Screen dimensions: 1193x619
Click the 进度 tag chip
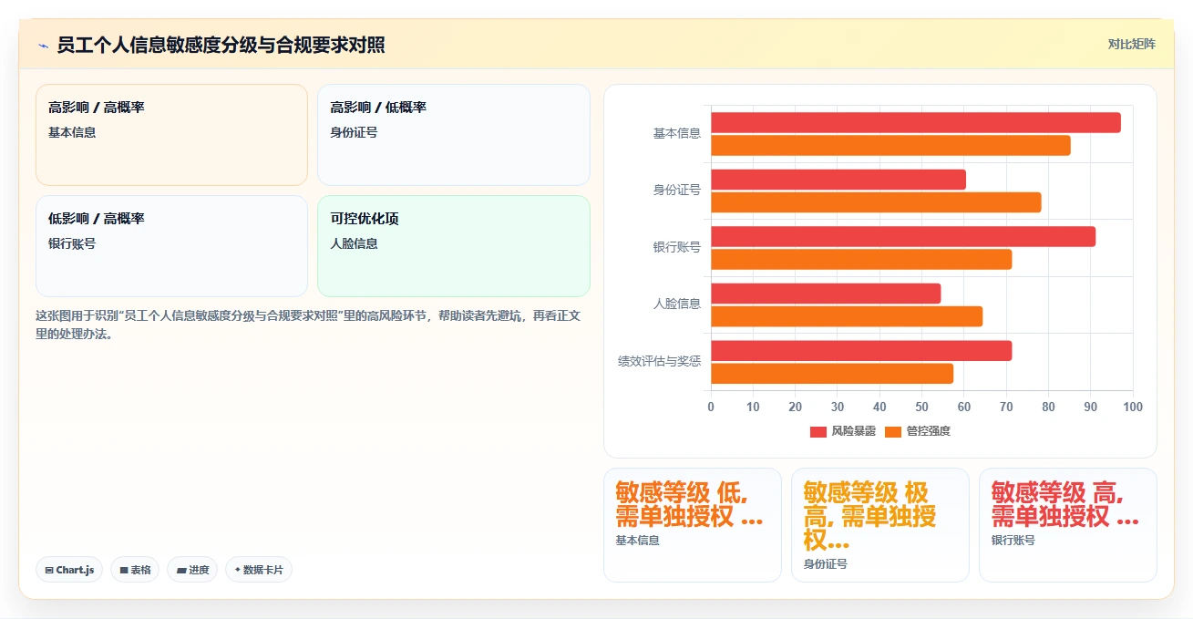tap(192, 570)
